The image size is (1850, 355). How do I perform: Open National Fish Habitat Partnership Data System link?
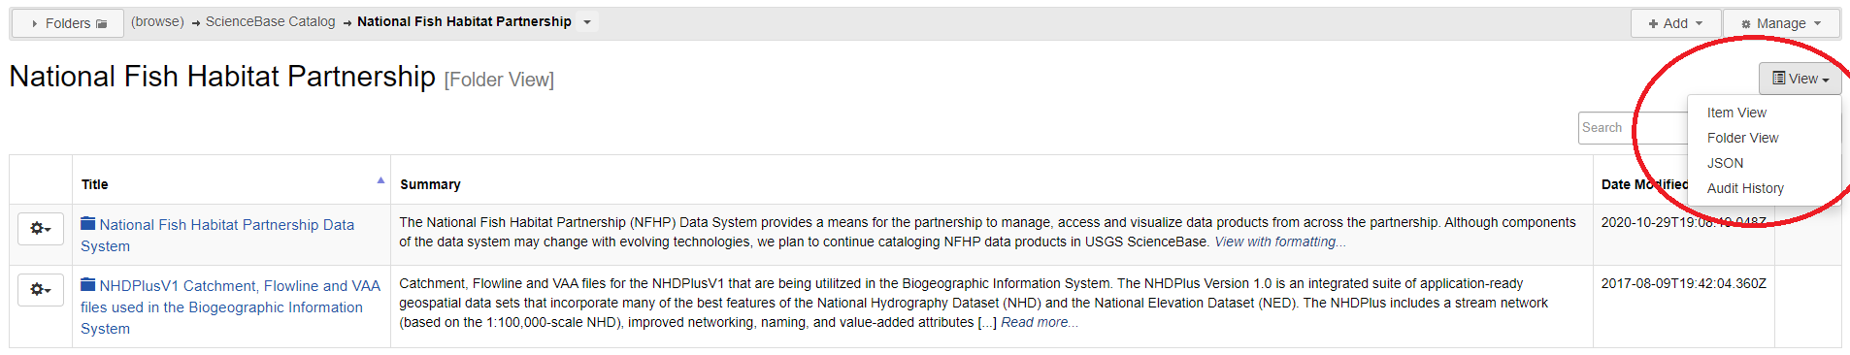(x=217, y=235)
